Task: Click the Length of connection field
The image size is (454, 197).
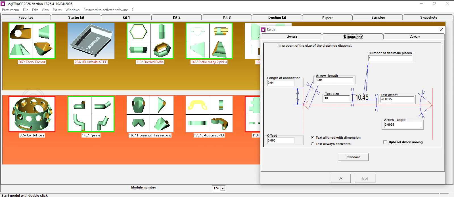Action: coord(281,83)
